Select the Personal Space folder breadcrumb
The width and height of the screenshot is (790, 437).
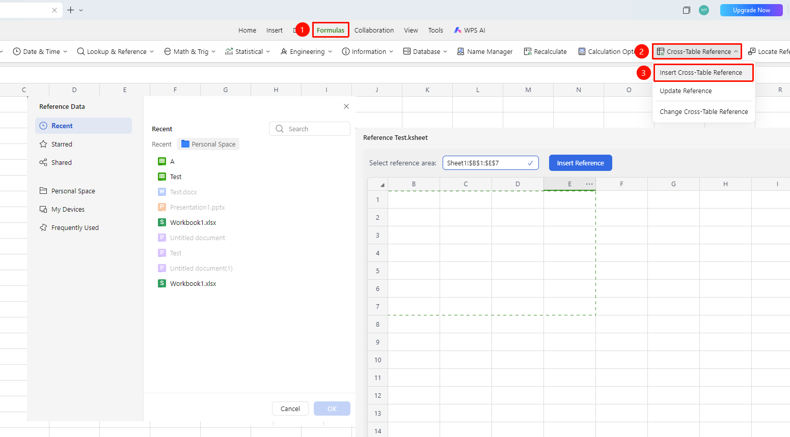point(208,144)
